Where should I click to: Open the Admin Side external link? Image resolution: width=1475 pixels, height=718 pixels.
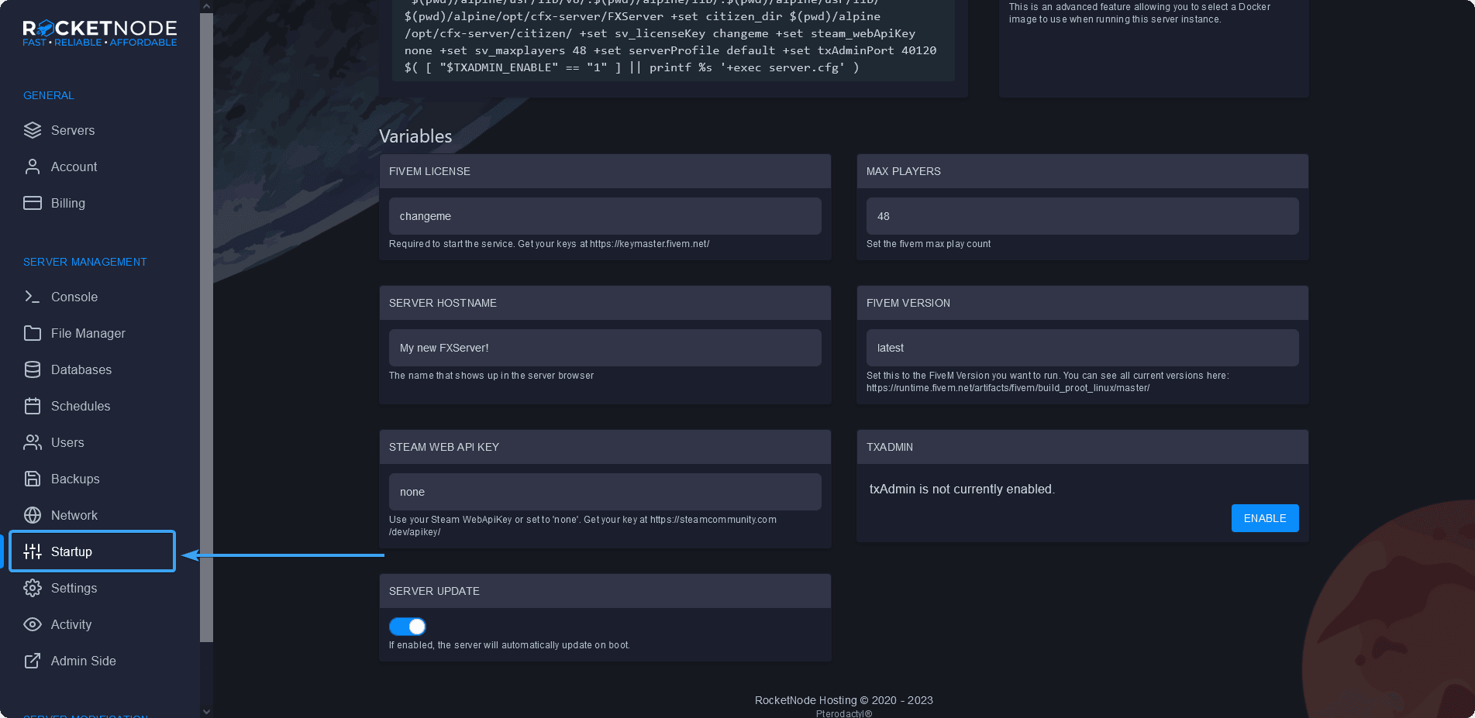click(x=83, y=661)
